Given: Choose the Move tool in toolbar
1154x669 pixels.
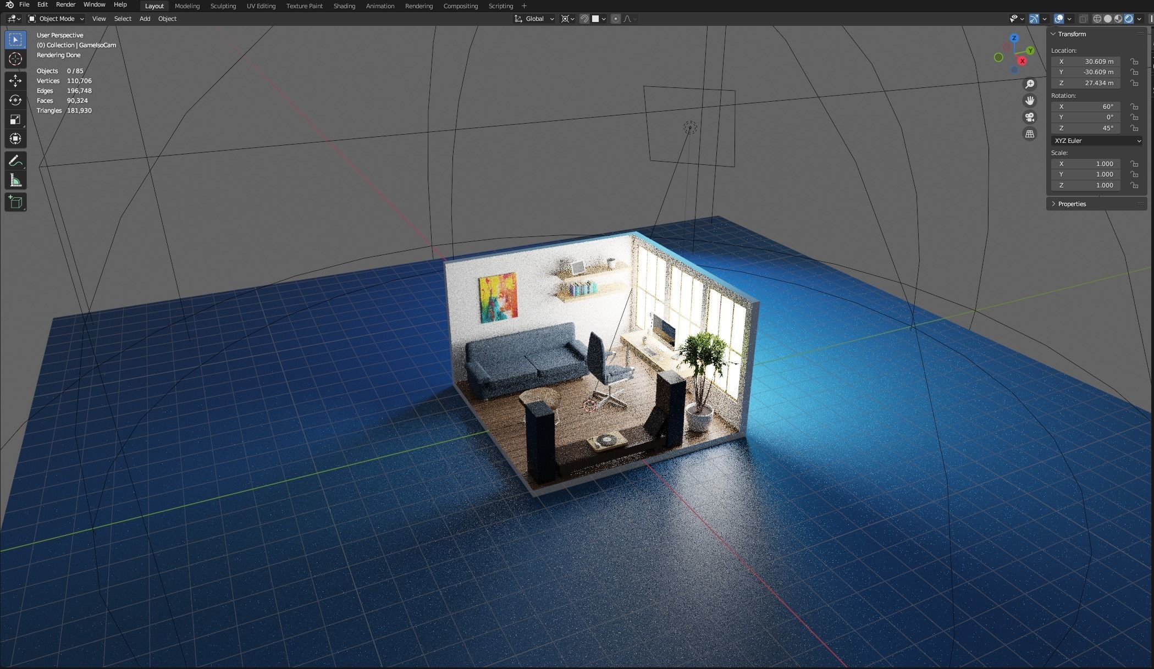Looking at the screenshot, I should (x=15, y=81).
